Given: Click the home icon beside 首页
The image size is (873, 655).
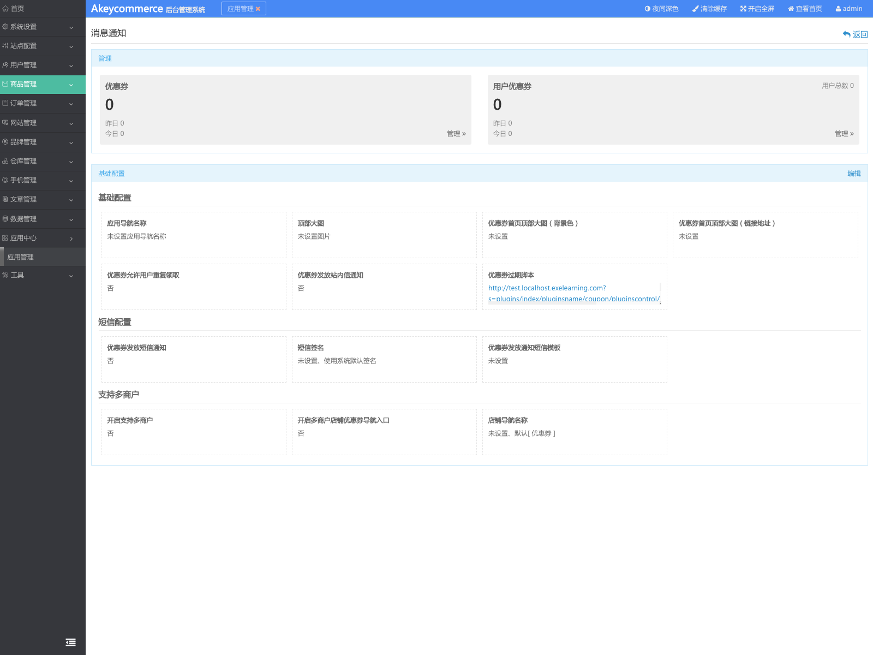Looking at the screenshot, I should pos(5,9).
